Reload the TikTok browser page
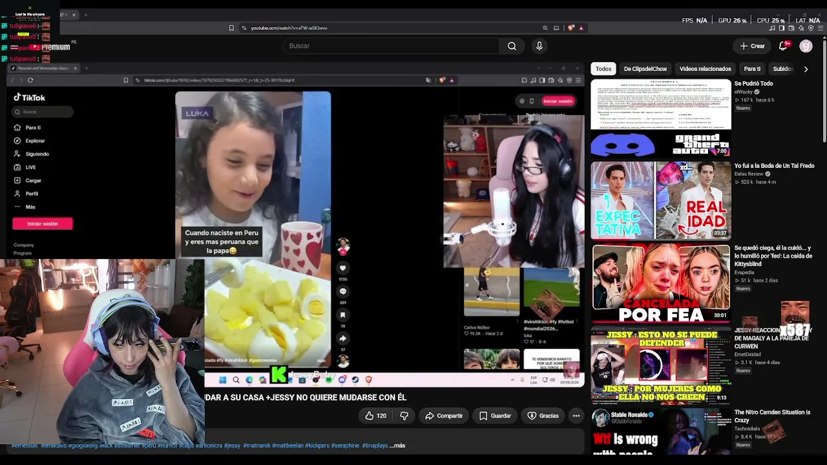The image size is (827, 465). [x=30, y=80]
